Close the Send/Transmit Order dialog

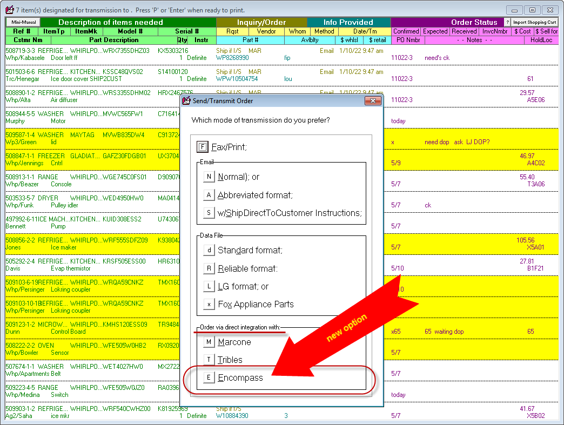coord(373,101)
